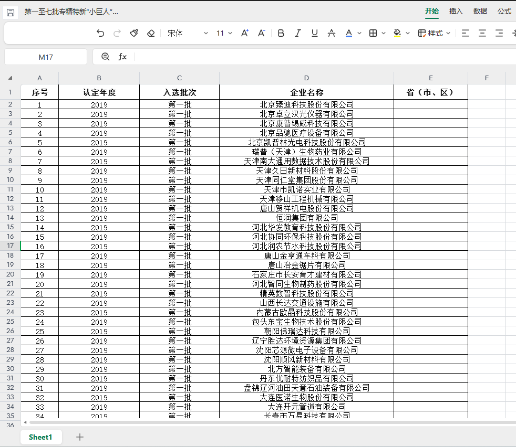This screenshot has width=516, height=447.
Task: Apply the fill color bucket
Action: coord(397,33)
